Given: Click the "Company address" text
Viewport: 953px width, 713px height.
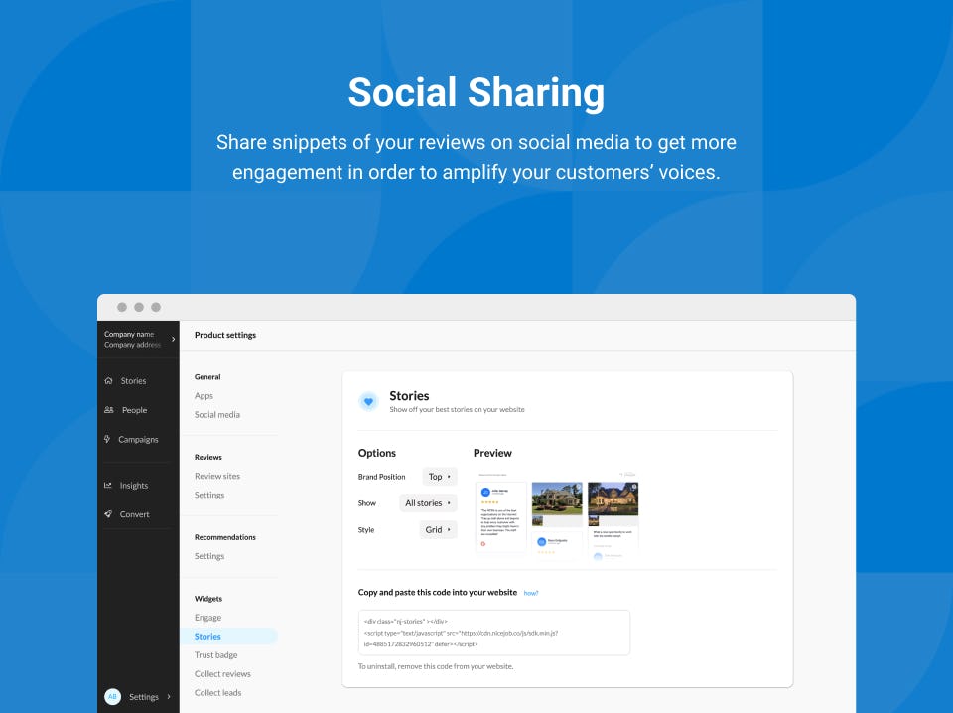Looking at the screenshot, I should pos(132,345).
